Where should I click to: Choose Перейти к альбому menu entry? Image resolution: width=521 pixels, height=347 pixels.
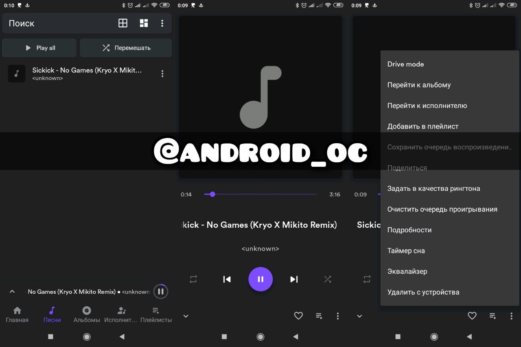(450, 85)
